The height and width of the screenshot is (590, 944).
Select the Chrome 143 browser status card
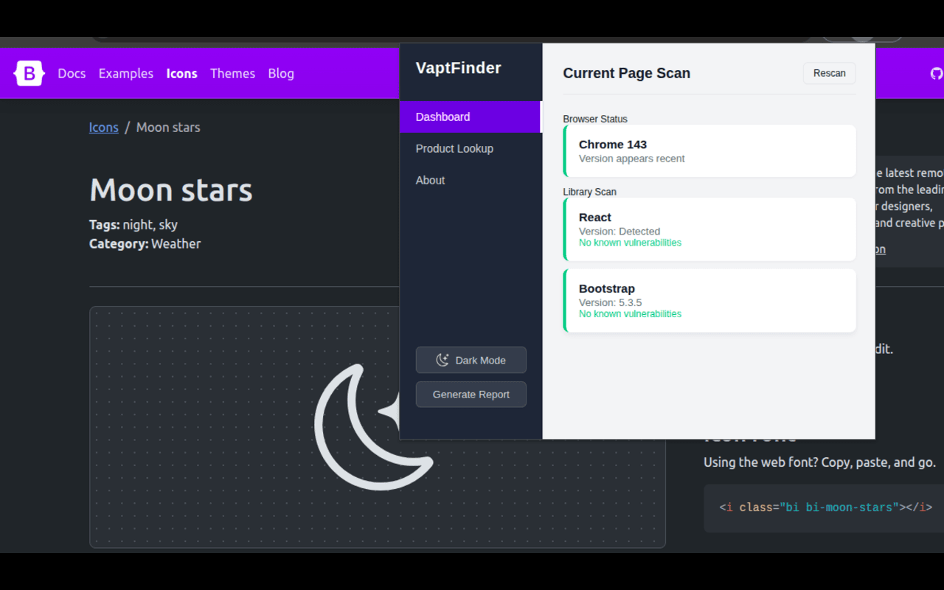tap(709, 150)
